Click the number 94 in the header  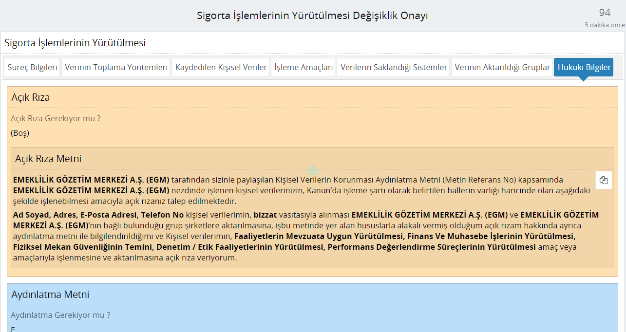tap(605, 13)
